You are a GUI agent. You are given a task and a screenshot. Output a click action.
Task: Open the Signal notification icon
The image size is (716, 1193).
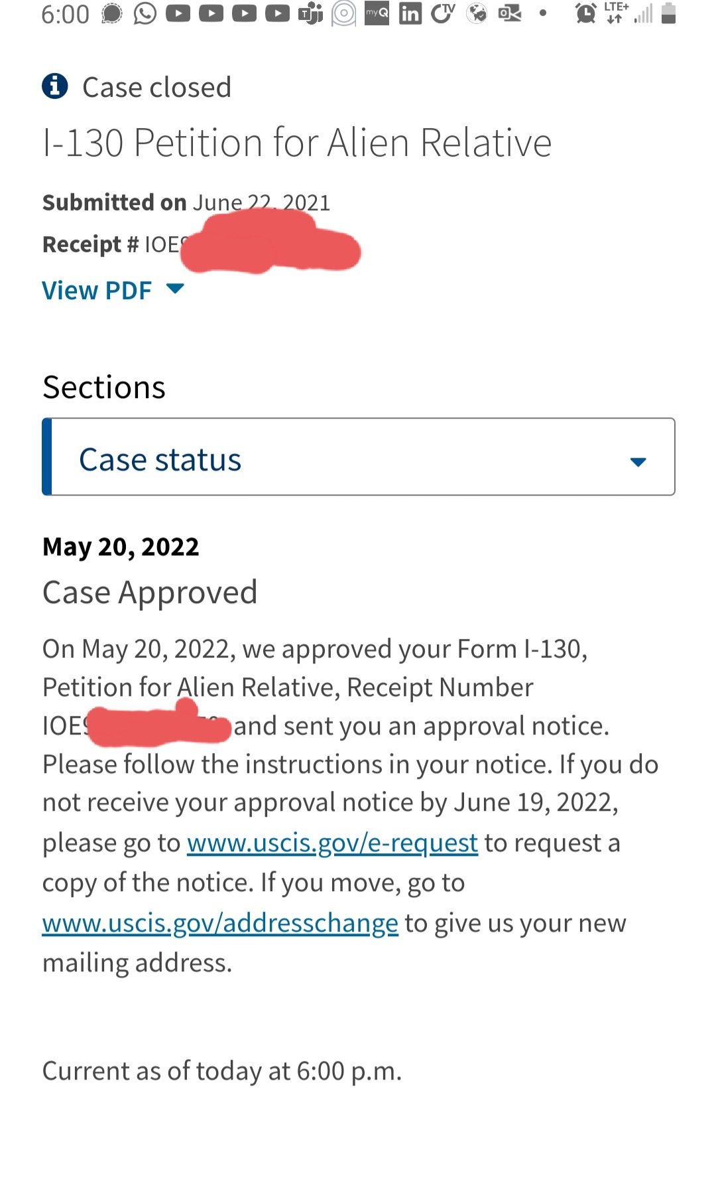pyautogui.click(x=112, y=13)
